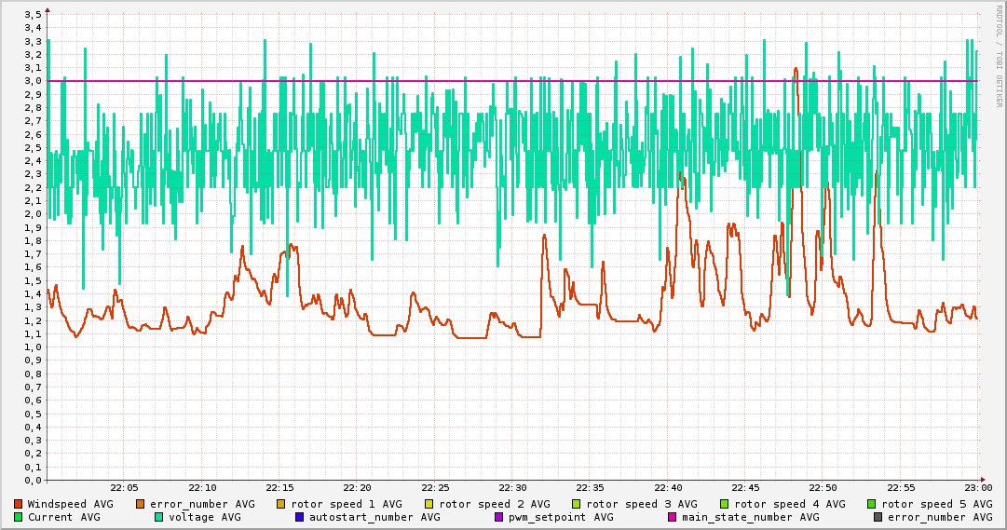Image resolution: width=1007 pixels, height=530 pixels.
Task: Click the 0,5 value on the y-axis
Action: pos(33,414)
